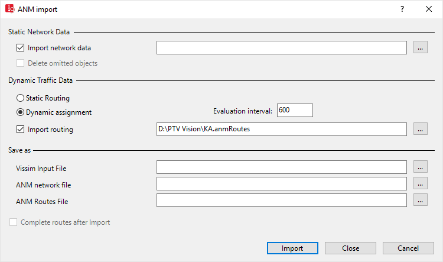Select the Static Routing radio option
This screenshot has height=262, width=443.
pos(21,98)
